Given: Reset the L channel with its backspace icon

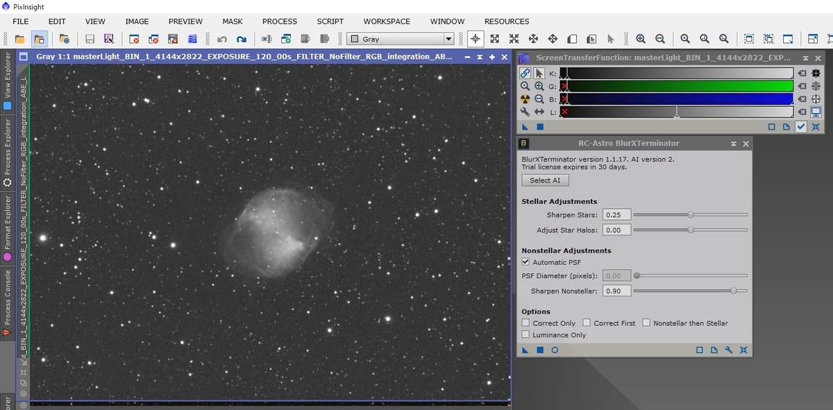Looking at the screenshot, I should [802, 112].
